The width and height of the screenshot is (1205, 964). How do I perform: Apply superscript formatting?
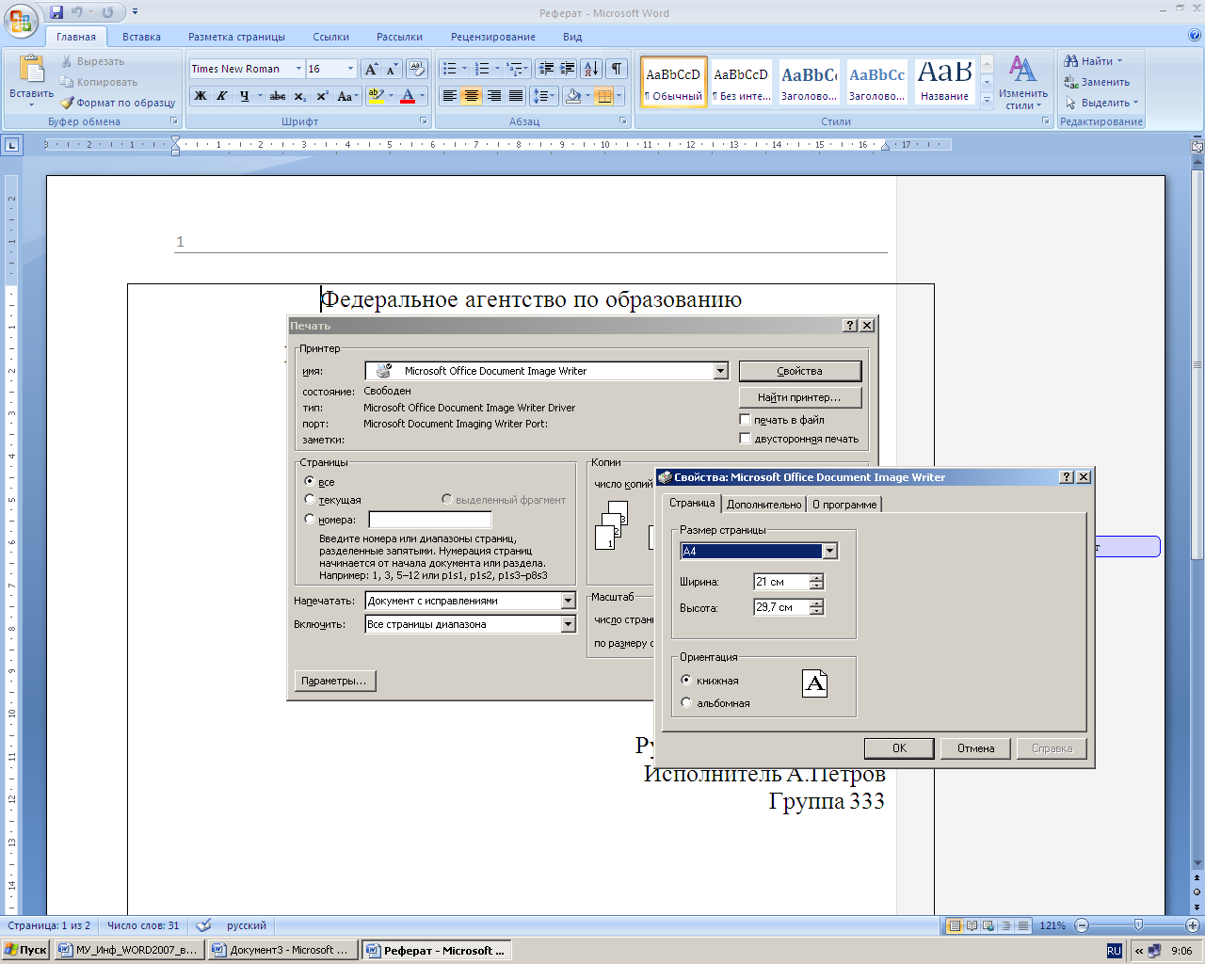pos(322,96)
